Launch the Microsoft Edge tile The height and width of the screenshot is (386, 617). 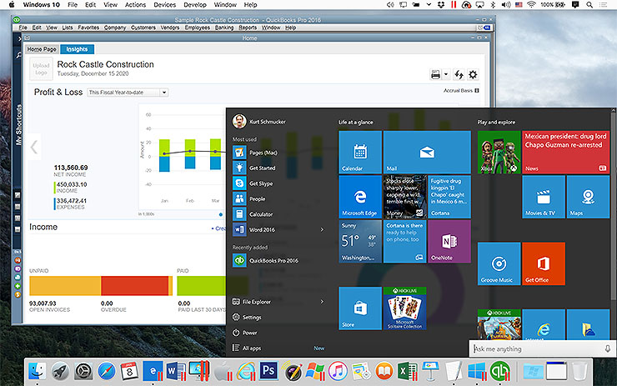point(359,196)
